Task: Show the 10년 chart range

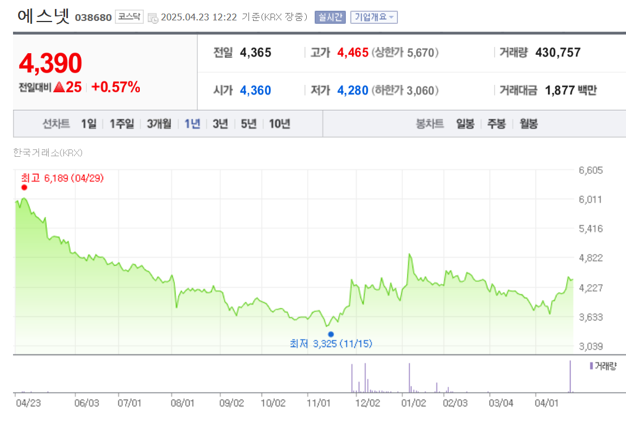Action: point(280,124)
